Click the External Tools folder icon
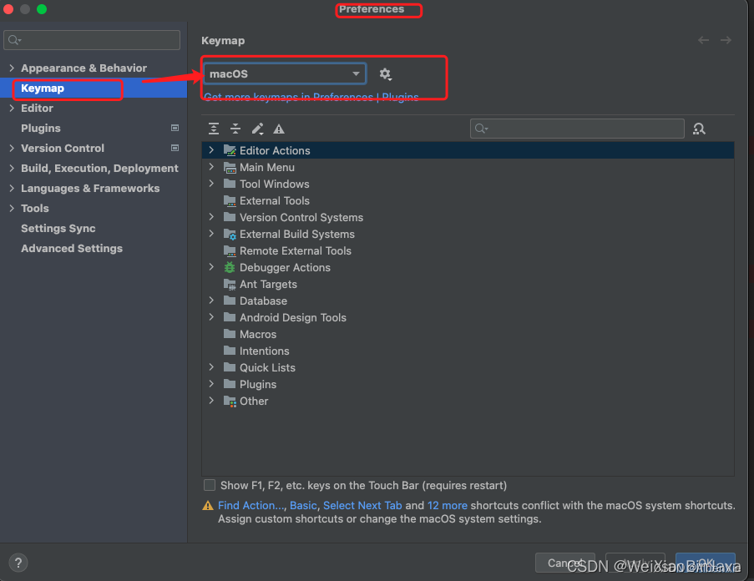This screenshot has height=581, width=754. (230, 201)
